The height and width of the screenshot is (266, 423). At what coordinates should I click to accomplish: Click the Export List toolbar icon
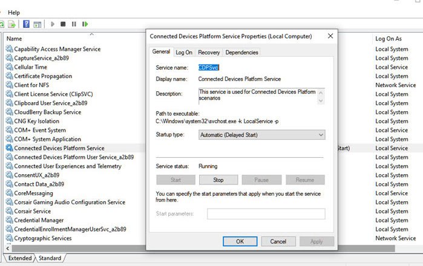[x=11, y=24]
